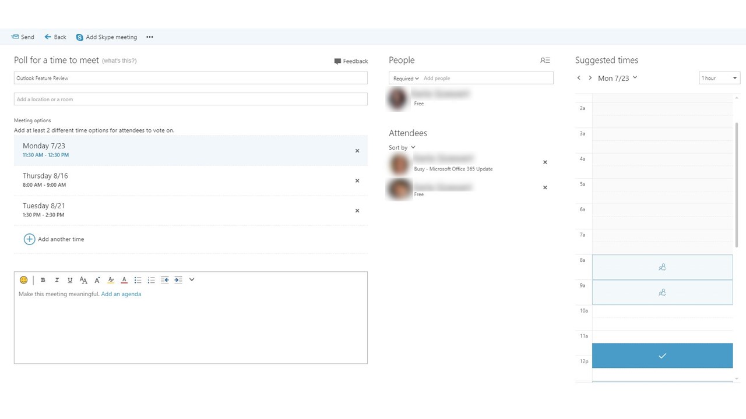The image size is (746, 419).
Task: Click the Add a location or room field
Action: [x=191, y=99]
